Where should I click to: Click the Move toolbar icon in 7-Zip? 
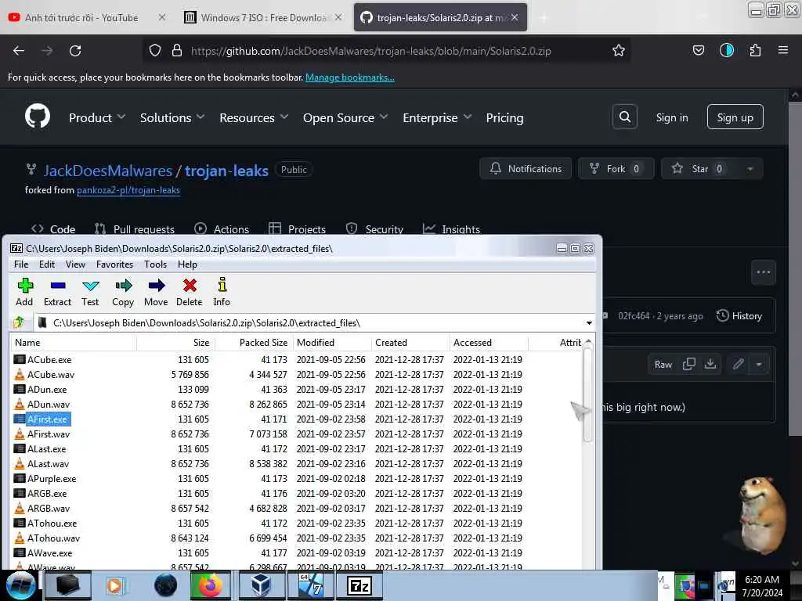[x=156, y=292]
